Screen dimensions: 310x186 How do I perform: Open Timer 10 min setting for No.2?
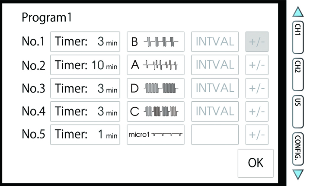pos(86,65)
